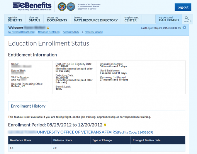Close the welcome bar with the X icon
The image size is (197, 154).
click(x=184, y=27)
